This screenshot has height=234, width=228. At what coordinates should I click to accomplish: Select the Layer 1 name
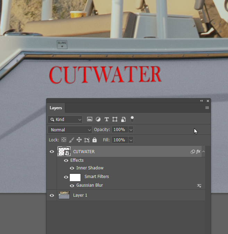pos(80,195)
